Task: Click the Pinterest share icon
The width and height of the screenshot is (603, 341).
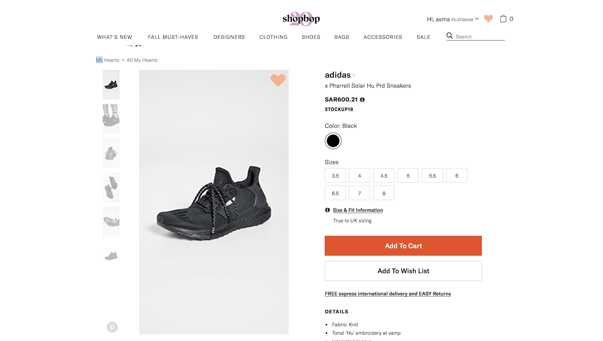Action: click(x=112, y=327)
